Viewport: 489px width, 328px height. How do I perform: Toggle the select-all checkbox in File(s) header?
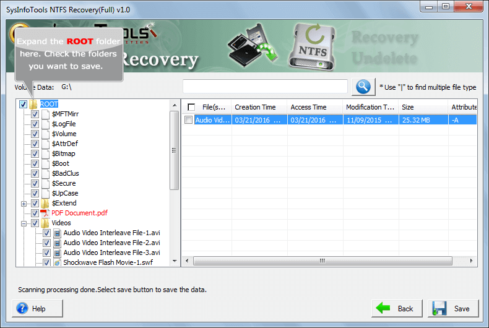pos(191,107)
